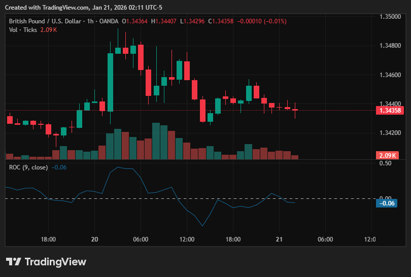The image size is (411, 277).
Task: Click the TradingView logo icon
Action: click(13, 262)
